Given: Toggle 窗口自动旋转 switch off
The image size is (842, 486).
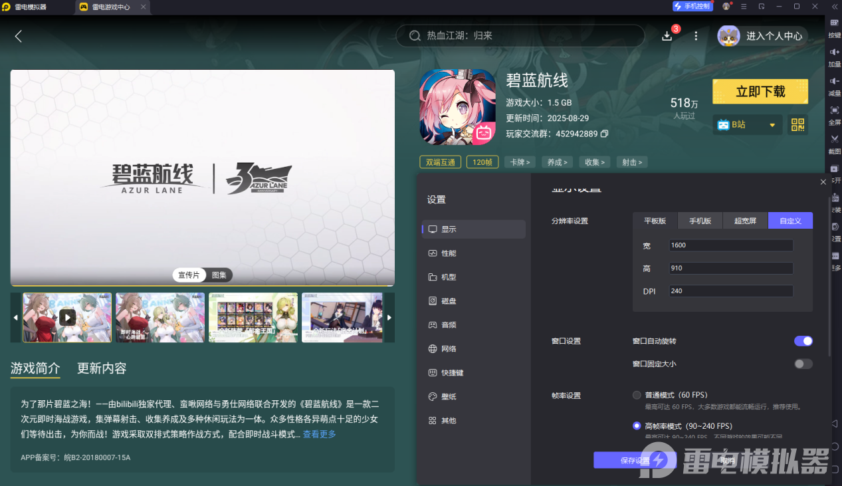Looking at the screenshot, I should (x=803, y=341).
